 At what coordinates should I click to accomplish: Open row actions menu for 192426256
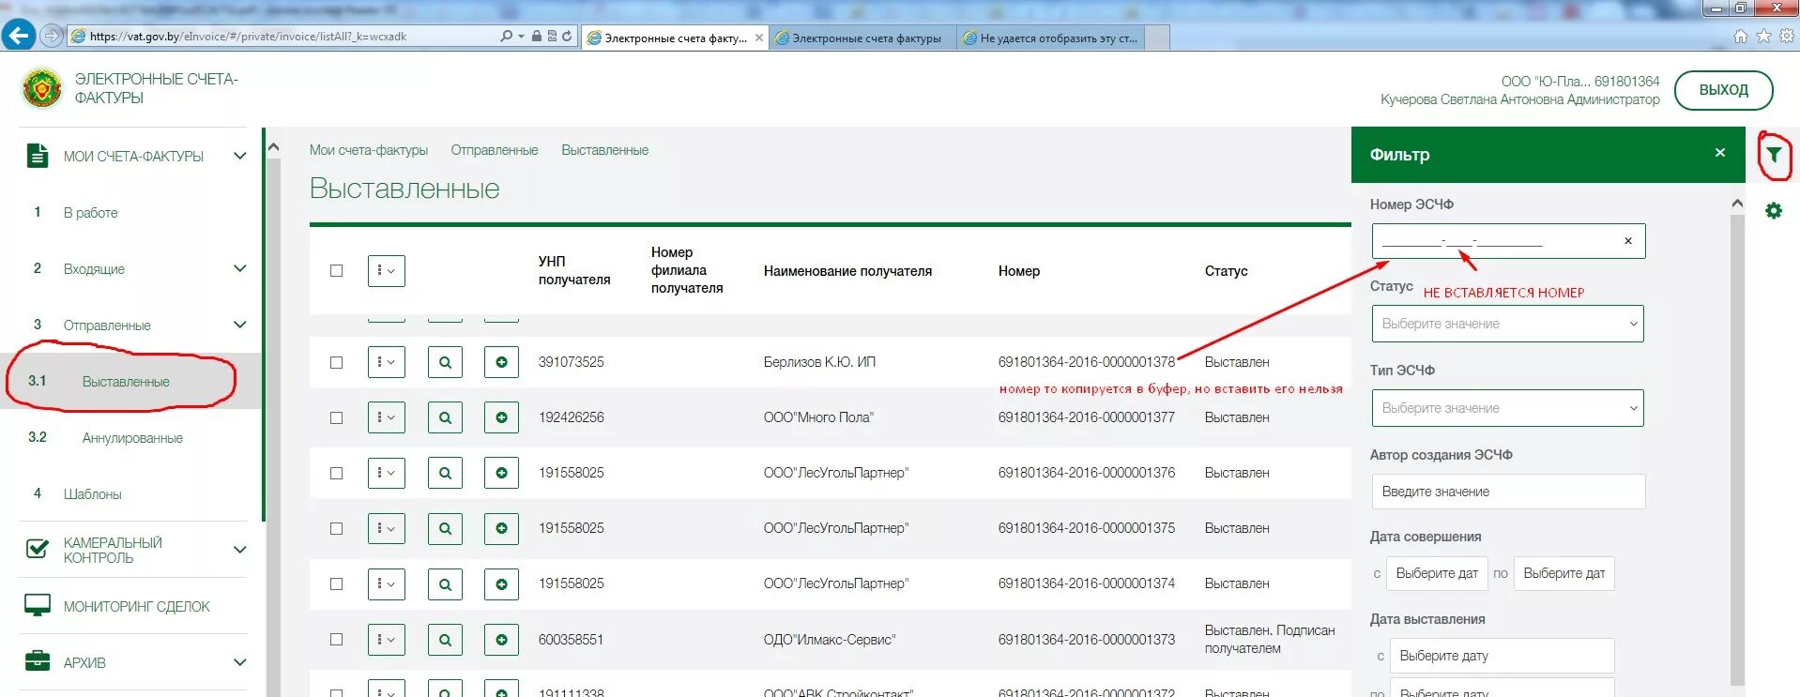(386, 417)
